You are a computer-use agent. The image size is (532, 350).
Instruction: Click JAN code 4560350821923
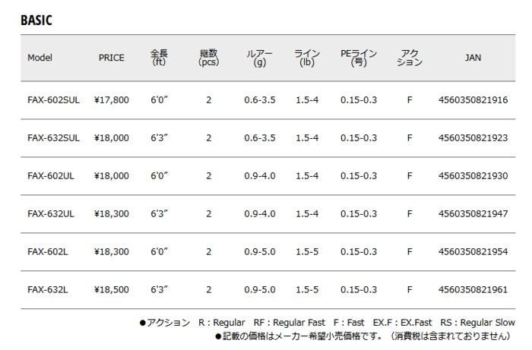pos(473,138)
